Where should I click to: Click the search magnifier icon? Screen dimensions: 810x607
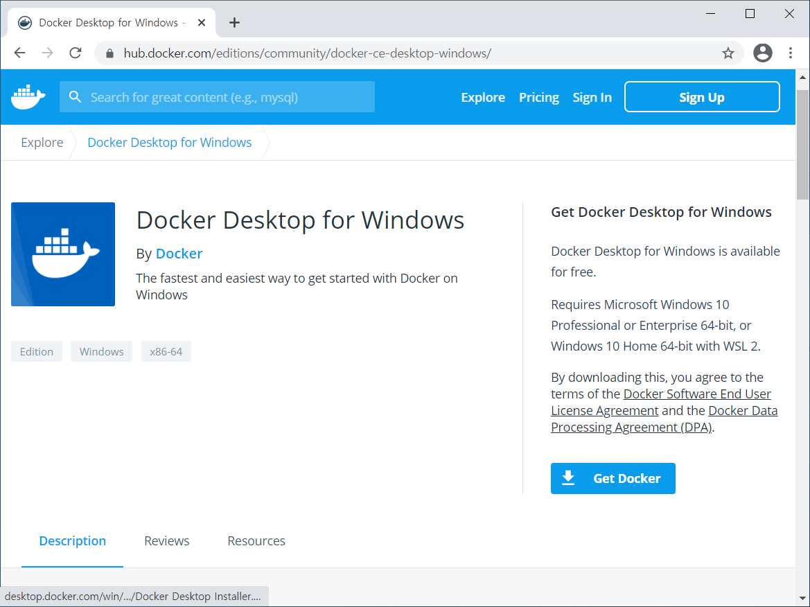point(75,96)
